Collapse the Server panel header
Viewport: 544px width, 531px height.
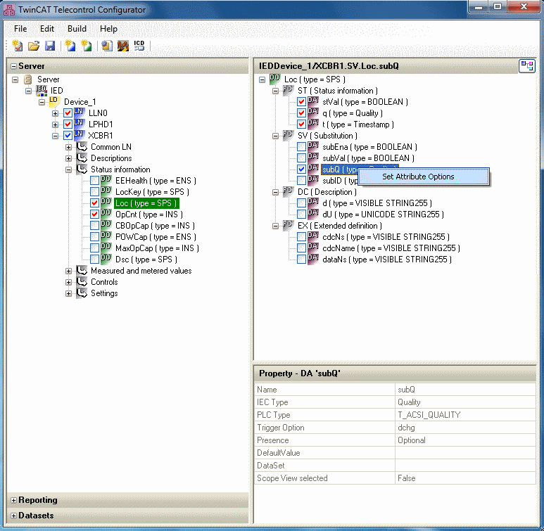click(13, 66)
